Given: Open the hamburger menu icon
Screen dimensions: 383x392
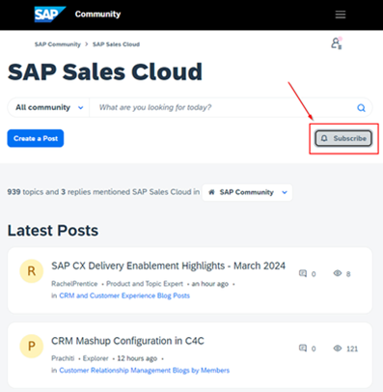Looking at the screenshot, I should [341, 14].
